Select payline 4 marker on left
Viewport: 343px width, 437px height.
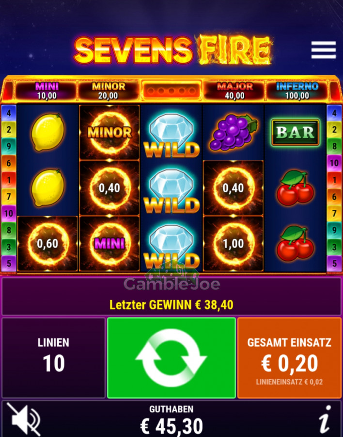(9, 113)
